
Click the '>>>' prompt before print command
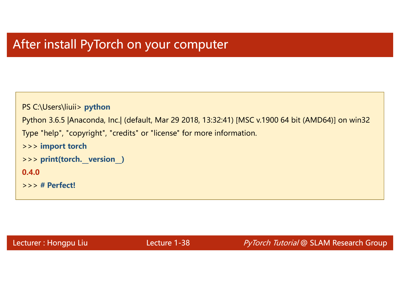point(30,159)
